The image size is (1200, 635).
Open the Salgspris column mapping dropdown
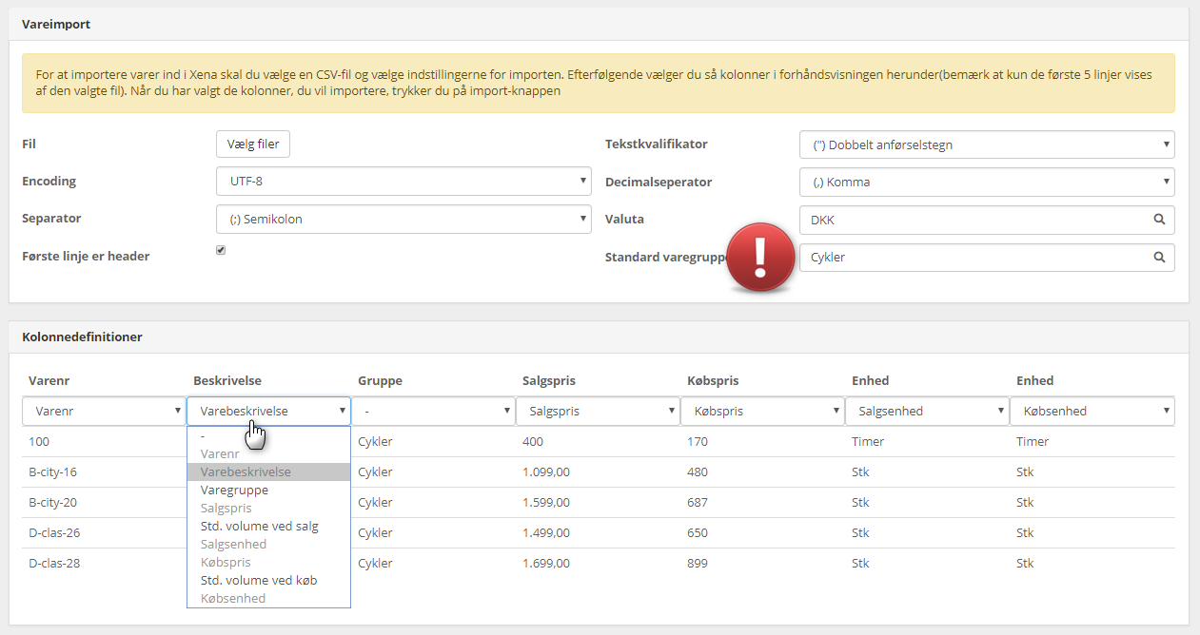(x=598, y=412)
